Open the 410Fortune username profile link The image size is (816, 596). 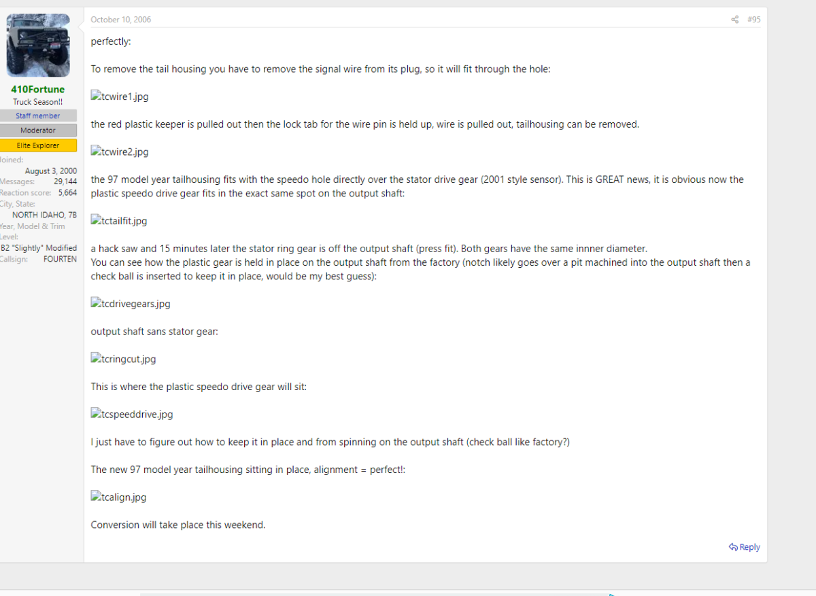click(38, 89)
